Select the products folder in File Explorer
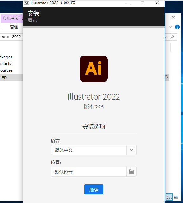Screen dimensions: 183x203 tap(6, 64)
